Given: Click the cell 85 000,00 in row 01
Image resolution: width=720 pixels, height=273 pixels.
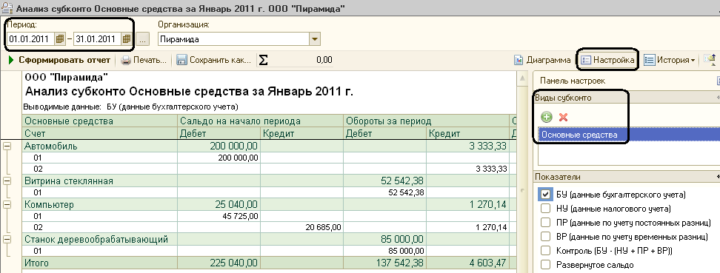Looking at the screenshot, I should click(384, 251).
